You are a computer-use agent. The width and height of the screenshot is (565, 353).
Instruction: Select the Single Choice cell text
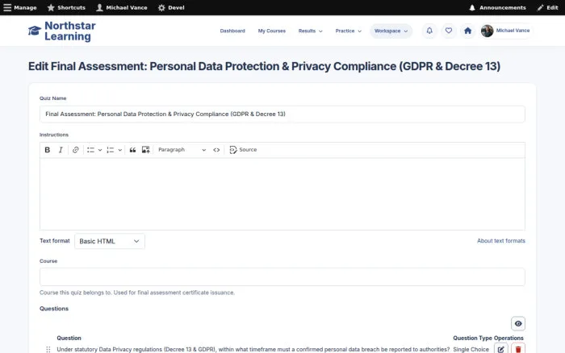[x=471, y=350]
